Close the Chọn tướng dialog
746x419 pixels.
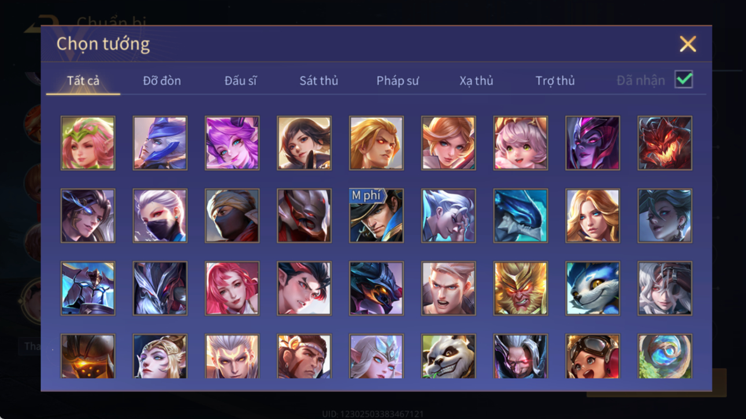pos(688,44)
